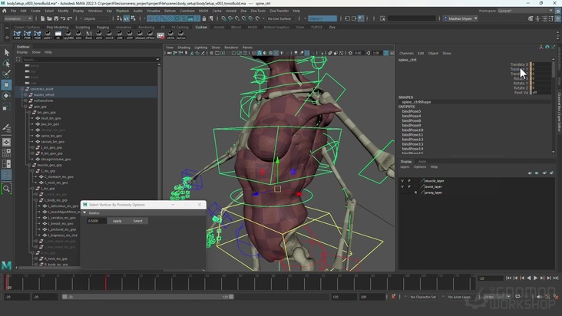The height and width of the screenshot is (316, 562).
Task: Collapse the muscle_geo_grp node
Action: pos(29,165)
